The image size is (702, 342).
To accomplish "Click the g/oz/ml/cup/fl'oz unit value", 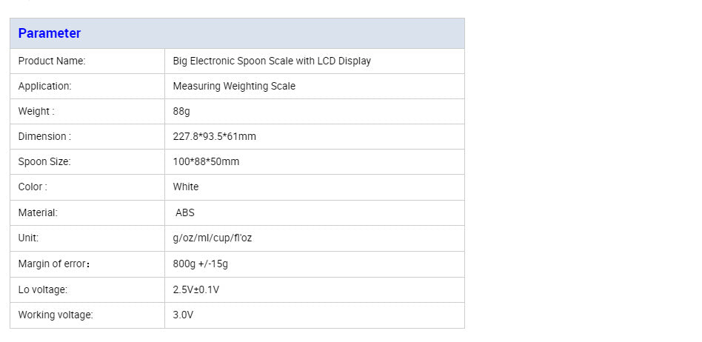I will pos(213,238).
